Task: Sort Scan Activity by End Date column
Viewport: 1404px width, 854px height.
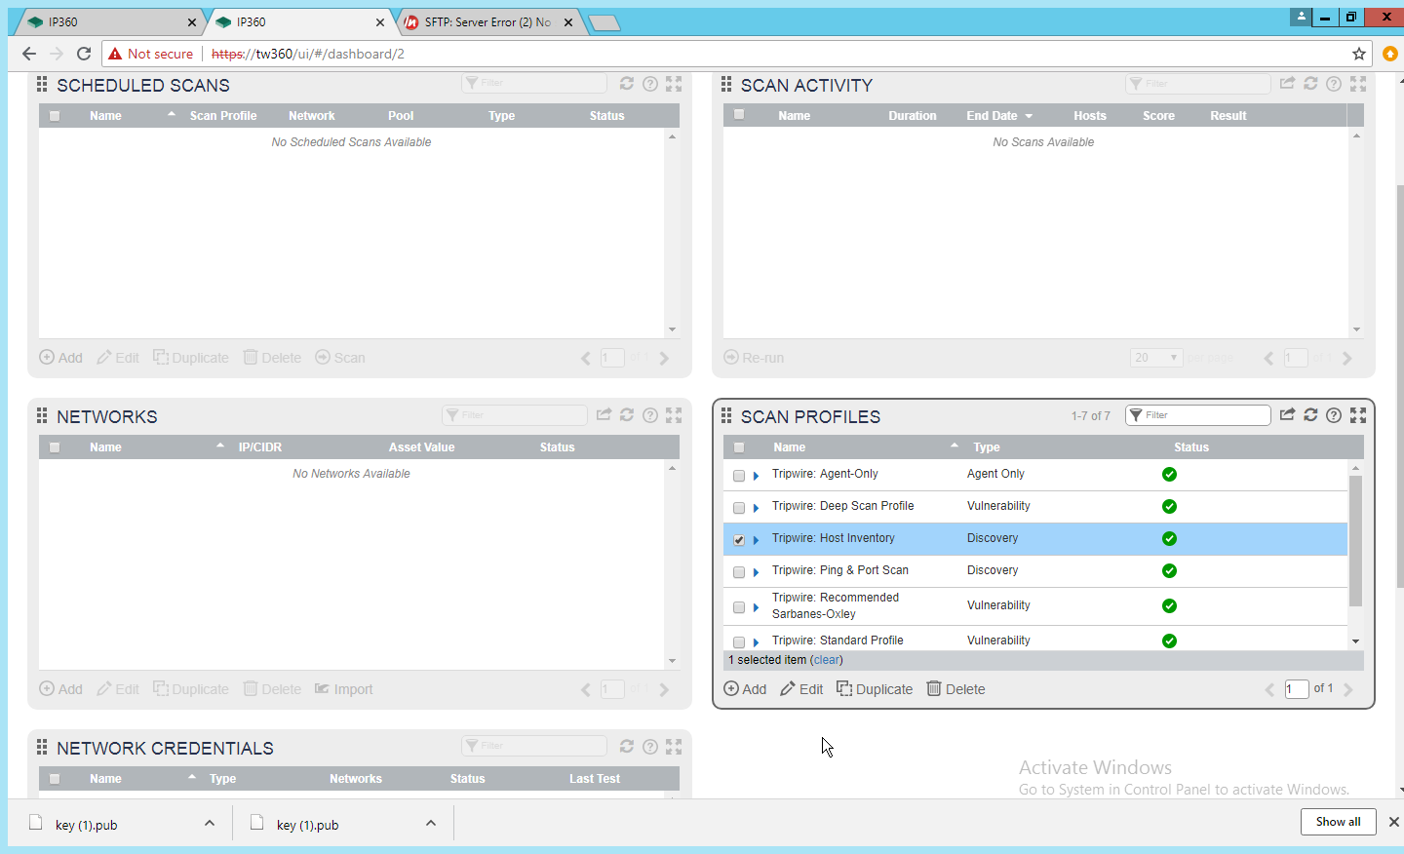Action: click(x=998, y=116)
